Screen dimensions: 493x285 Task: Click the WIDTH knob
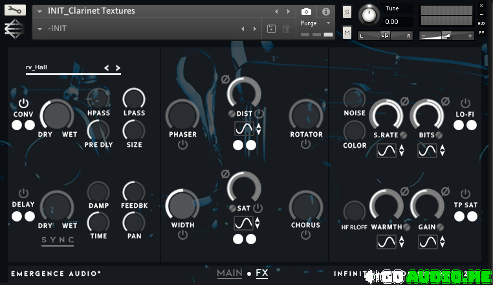[182, 205]
